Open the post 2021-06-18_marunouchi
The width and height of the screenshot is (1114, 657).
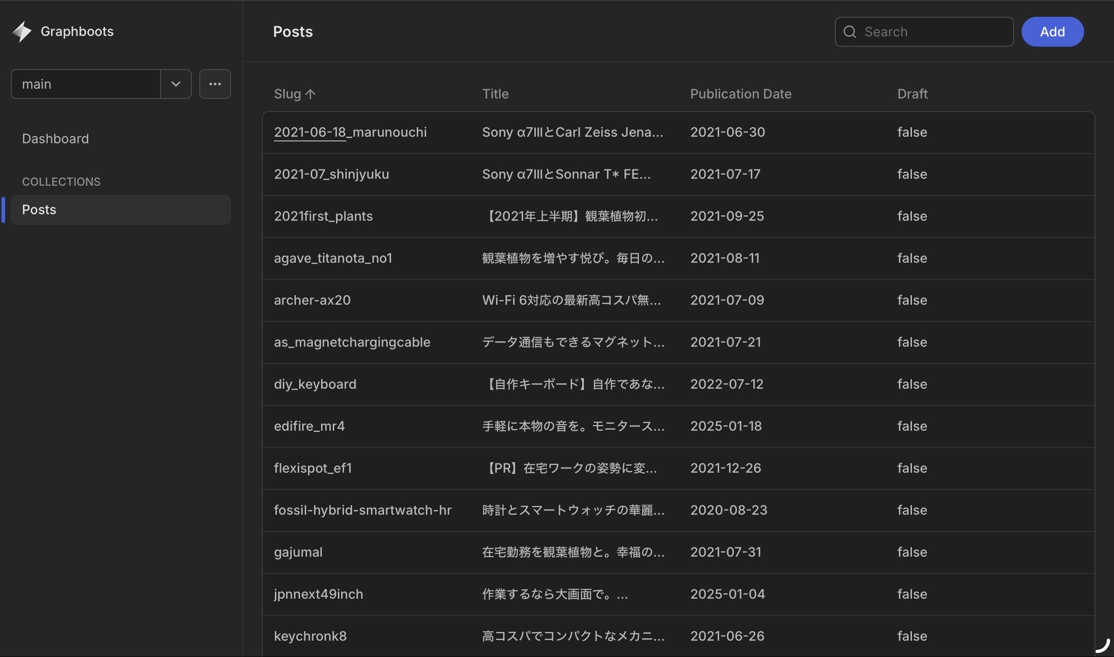350,132
